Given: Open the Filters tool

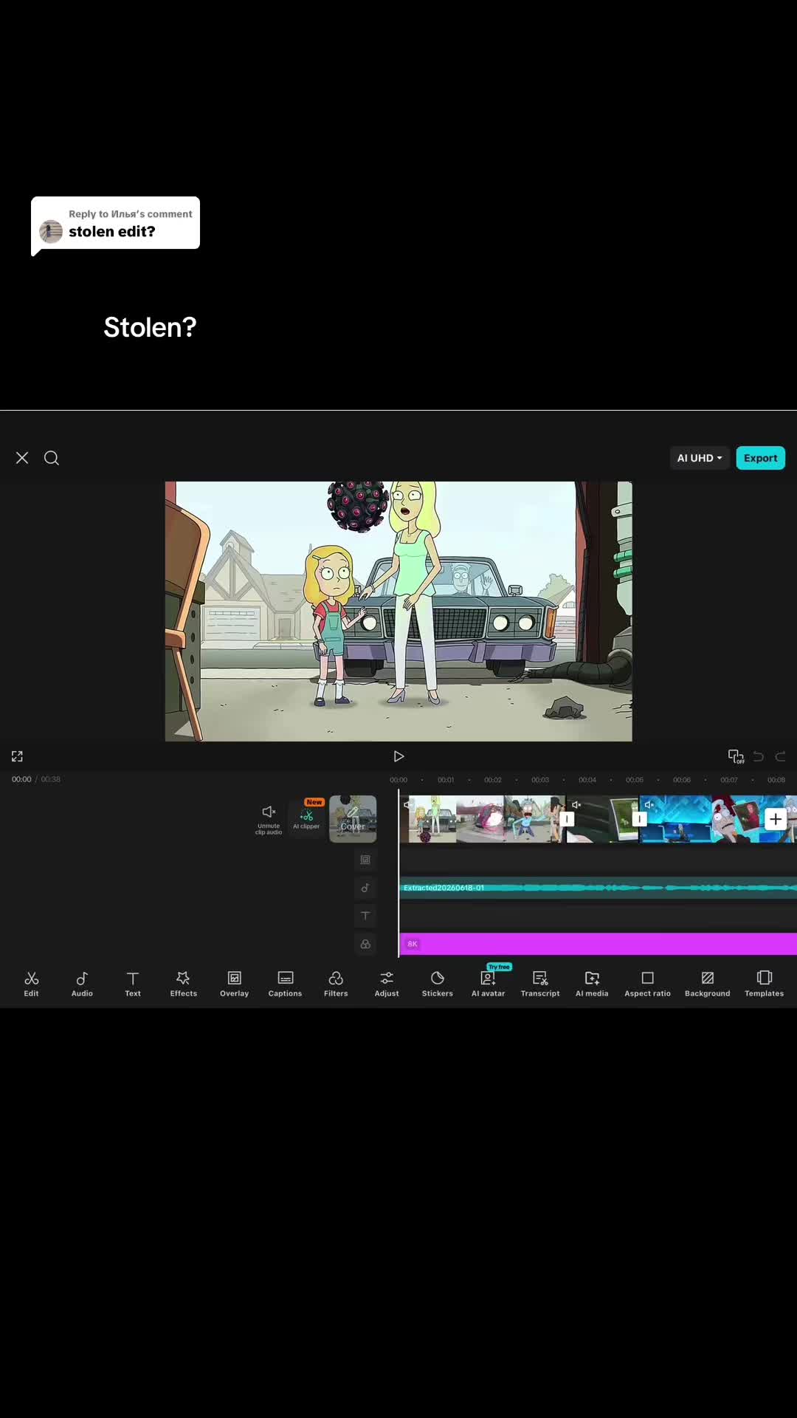Looking at the screenshot, I should pyautogui.click(x=336, y=984).
